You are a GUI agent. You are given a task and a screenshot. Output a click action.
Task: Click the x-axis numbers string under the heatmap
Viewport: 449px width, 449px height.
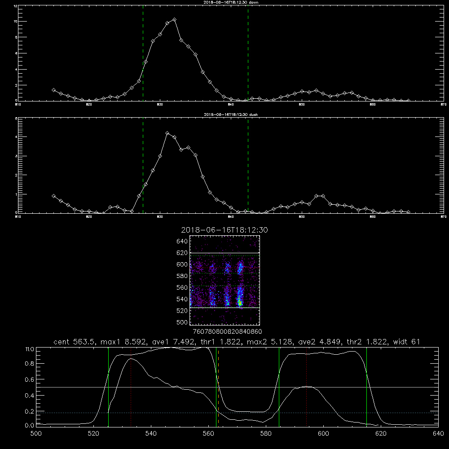pos(228,332)
